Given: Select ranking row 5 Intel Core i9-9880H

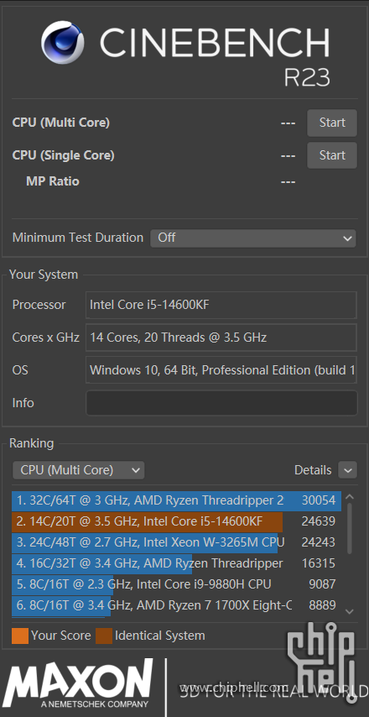Looking at the screenshot, I should (176, 584).
